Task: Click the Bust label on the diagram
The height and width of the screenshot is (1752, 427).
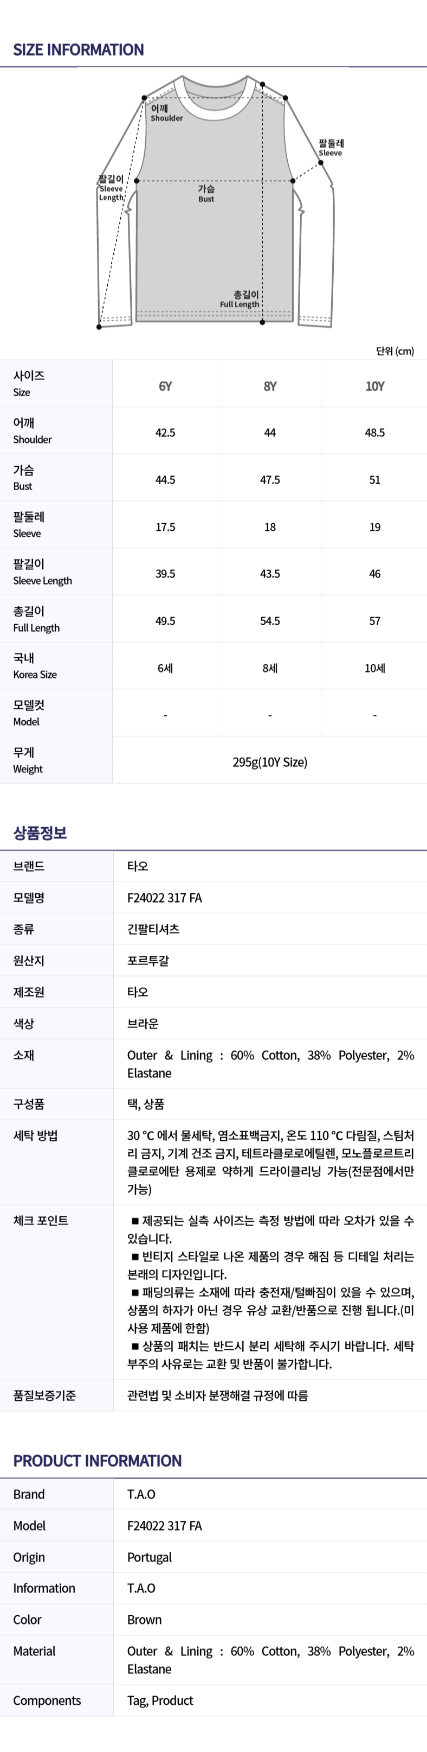Action: pos(206,194)
